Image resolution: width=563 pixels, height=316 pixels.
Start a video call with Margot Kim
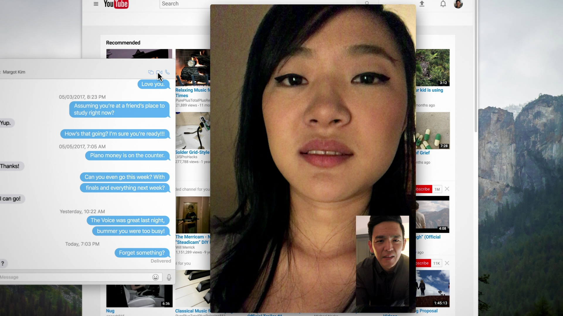point(159,72)
